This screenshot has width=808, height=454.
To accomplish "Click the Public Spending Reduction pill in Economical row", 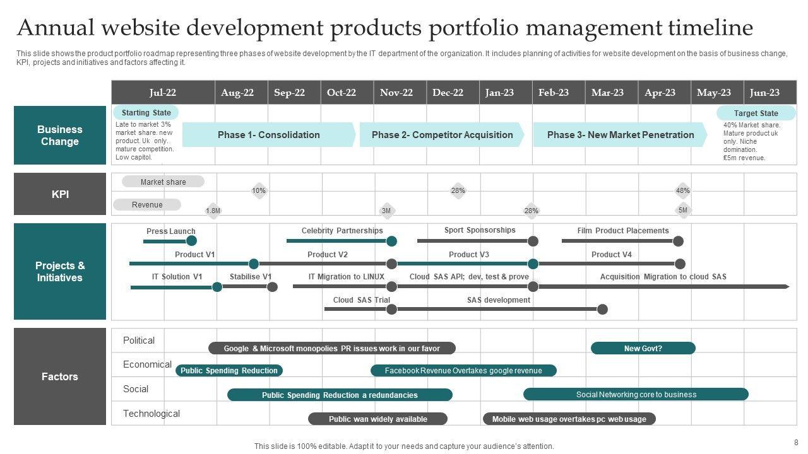I will (x=229, y=371).
